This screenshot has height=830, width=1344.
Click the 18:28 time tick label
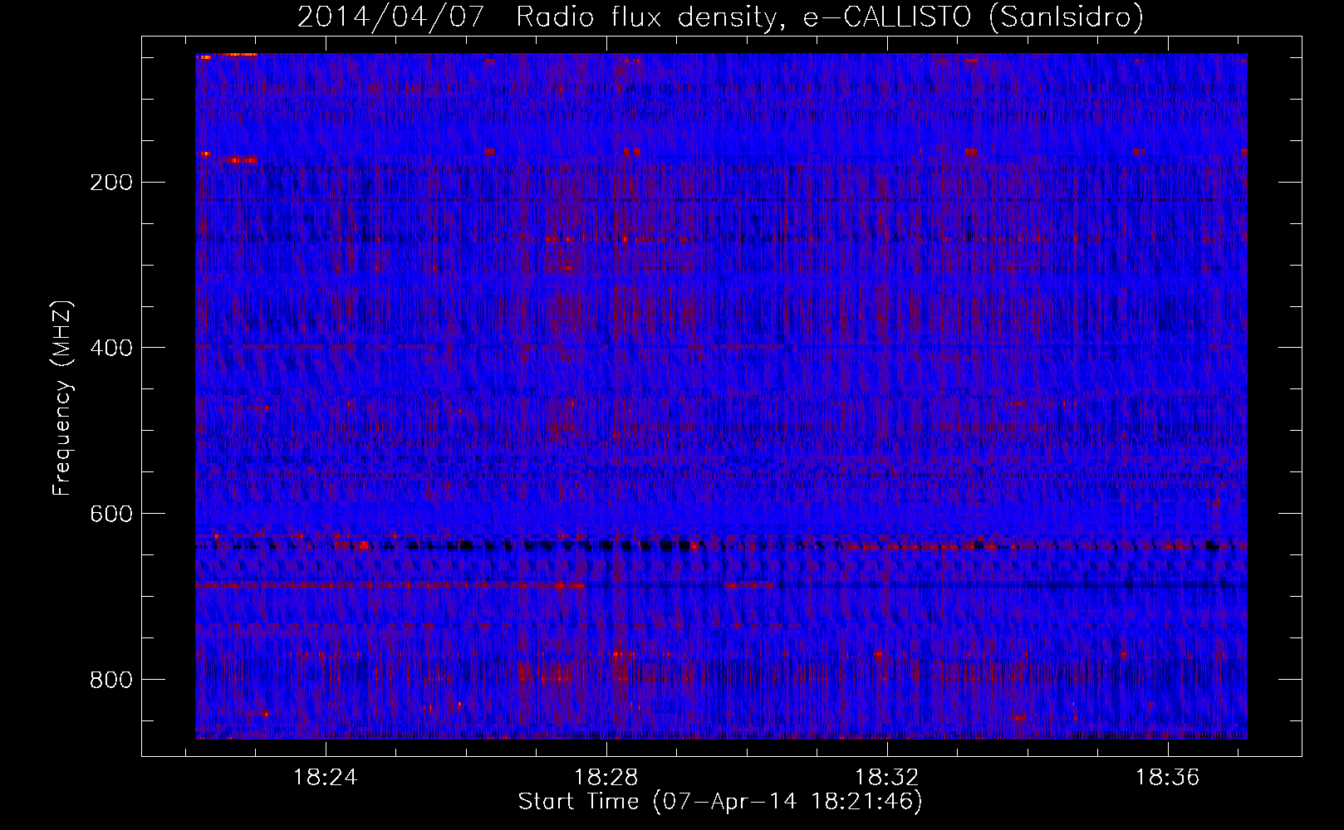(606, 777)
